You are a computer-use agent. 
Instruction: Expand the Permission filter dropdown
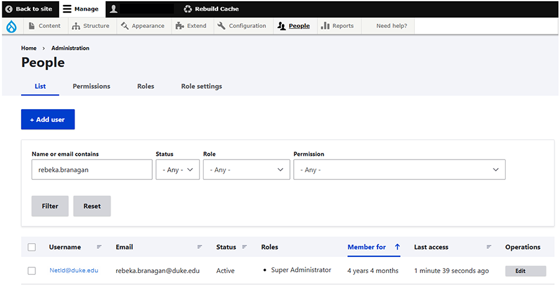tap(399, 170)
